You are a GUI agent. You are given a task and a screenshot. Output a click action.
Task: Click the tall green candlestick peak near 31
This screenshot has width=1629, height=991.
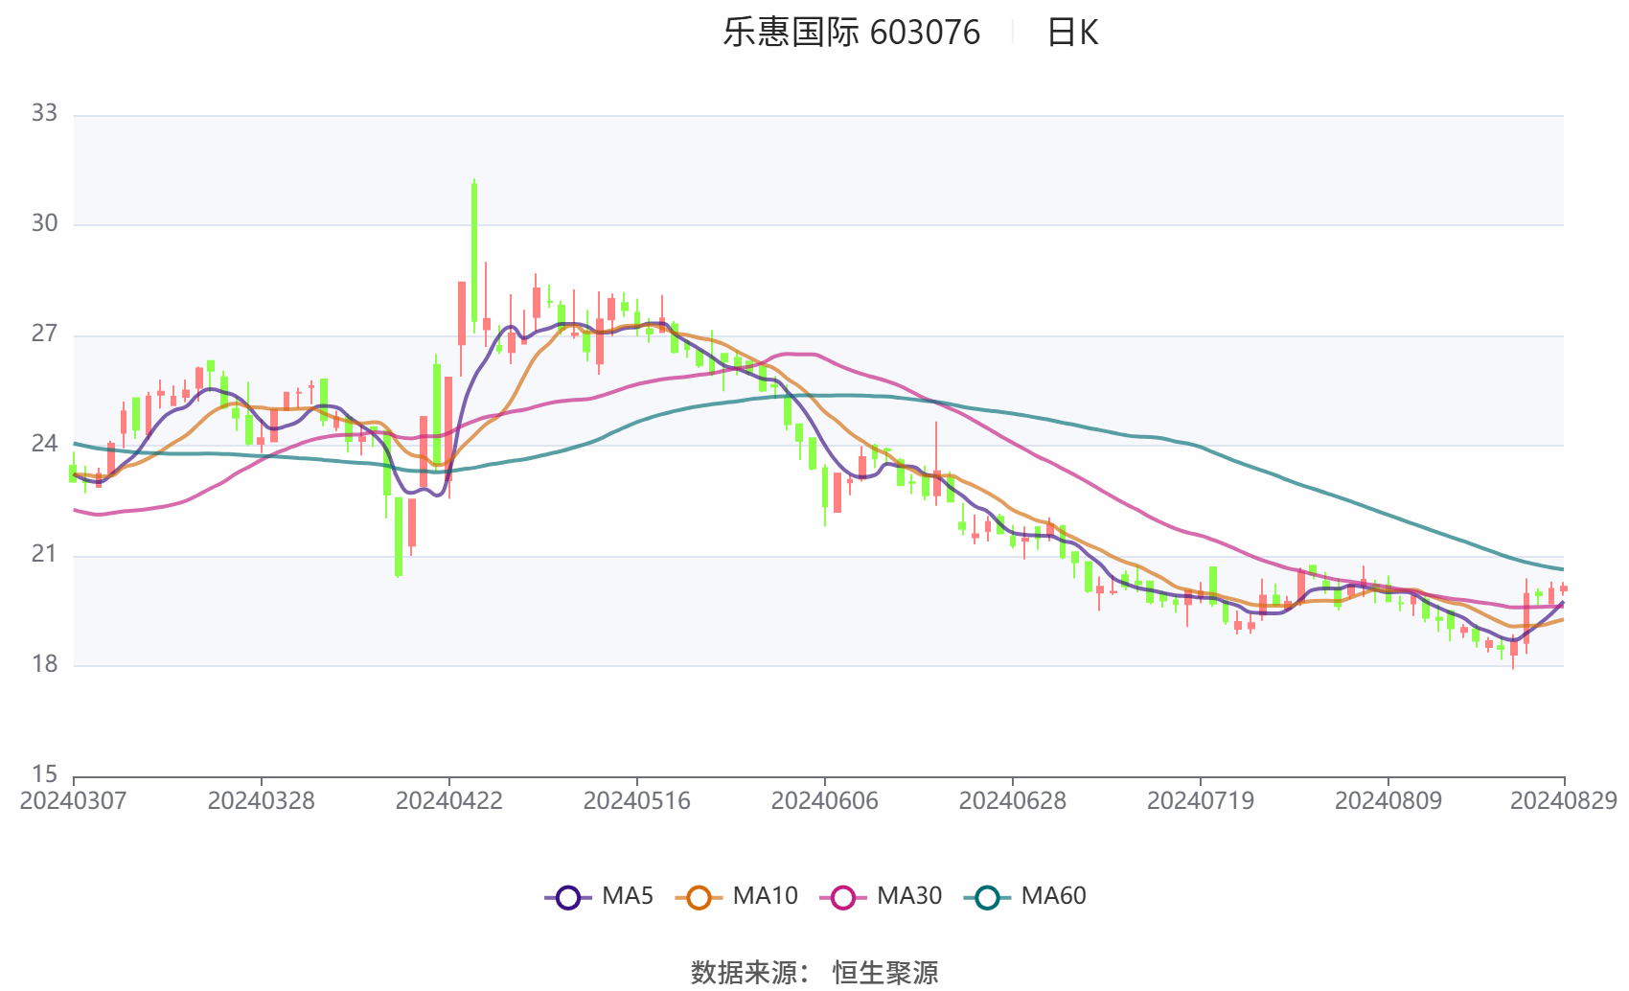click(x=474, y=253)
